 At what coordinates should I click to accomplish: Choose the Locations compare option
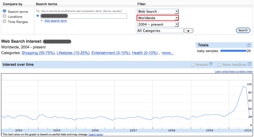(x=4, y=16)
